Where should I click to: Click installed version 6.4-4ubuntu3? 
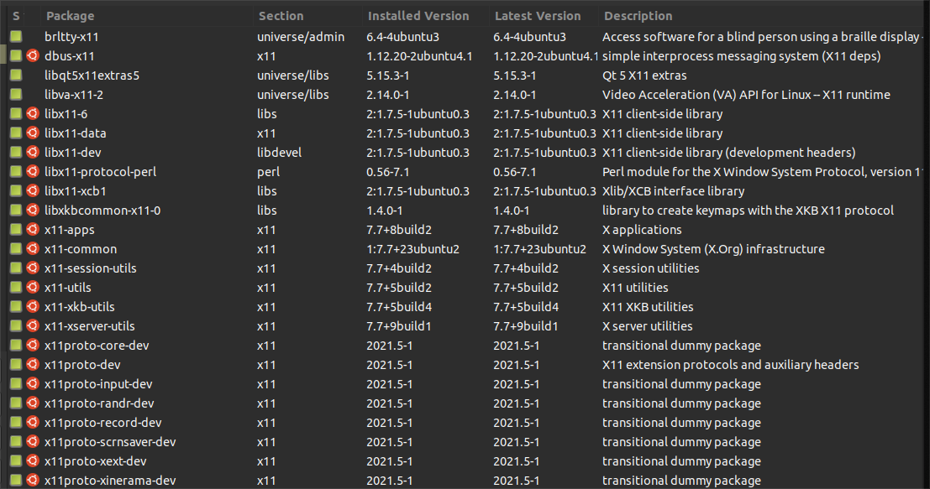pyautogui.click(x=402, y=37)
